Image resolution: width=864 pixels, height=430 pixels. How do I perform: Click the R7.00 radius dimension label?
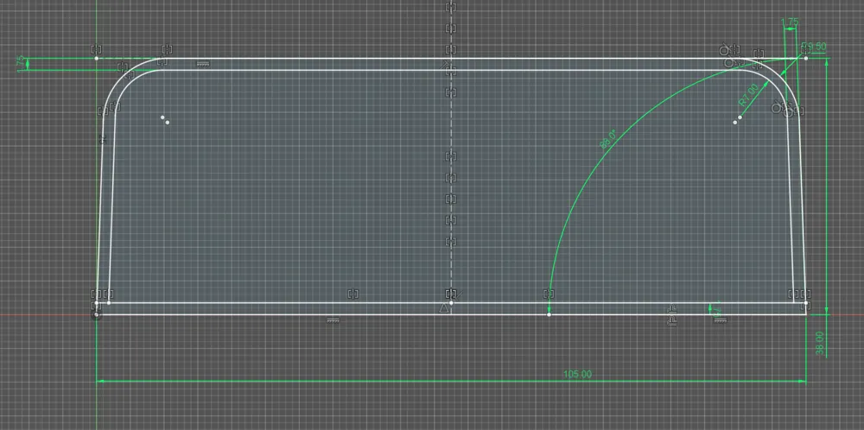749,95
